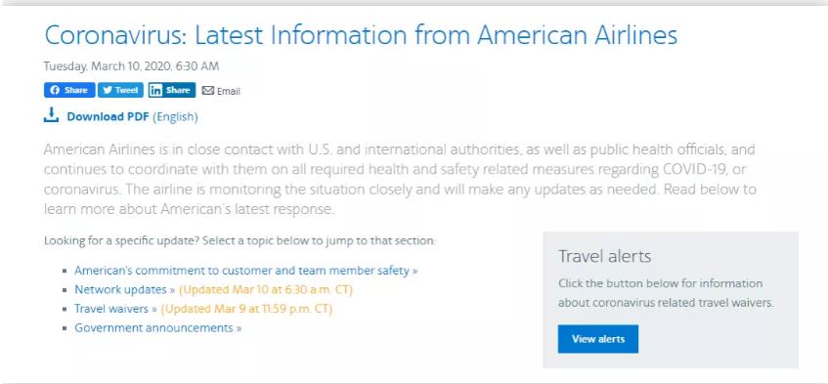Click the Facebook Share button
This screenshot has width=828, height=384.
tap(69, 90)
